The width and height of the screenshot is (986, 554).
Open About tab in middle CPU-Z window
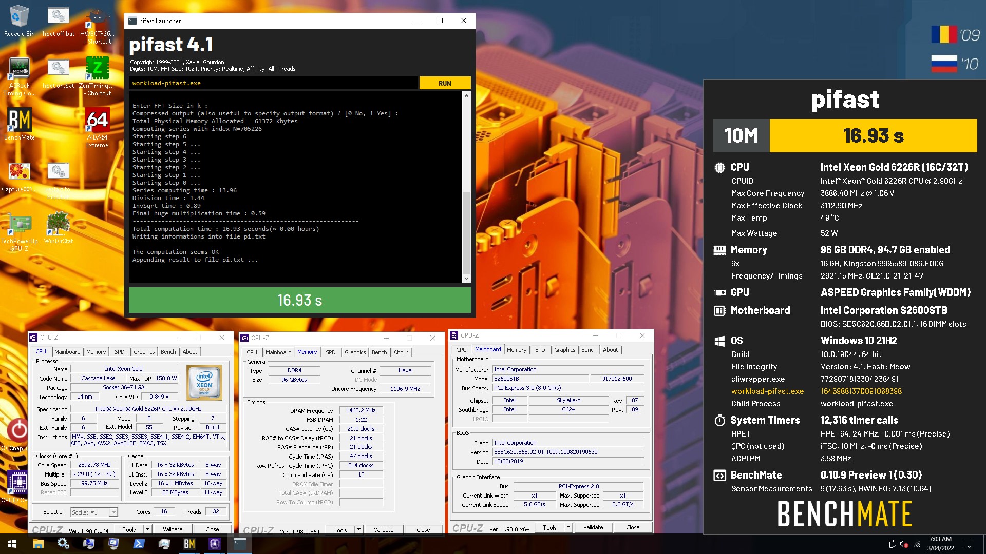(401, 352)
